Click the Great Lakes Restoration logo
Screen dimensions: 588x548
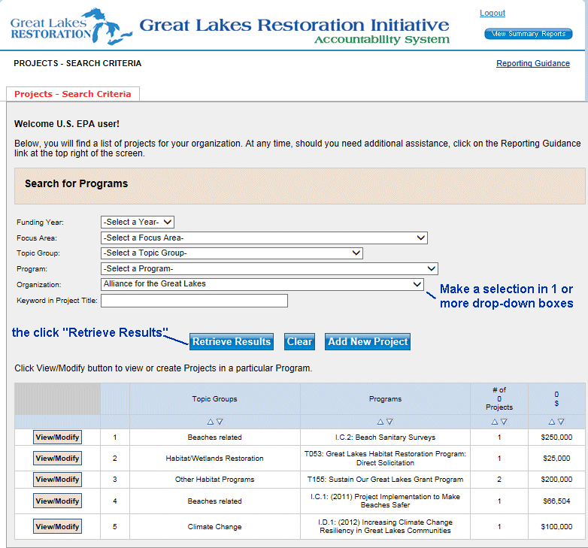71,26
